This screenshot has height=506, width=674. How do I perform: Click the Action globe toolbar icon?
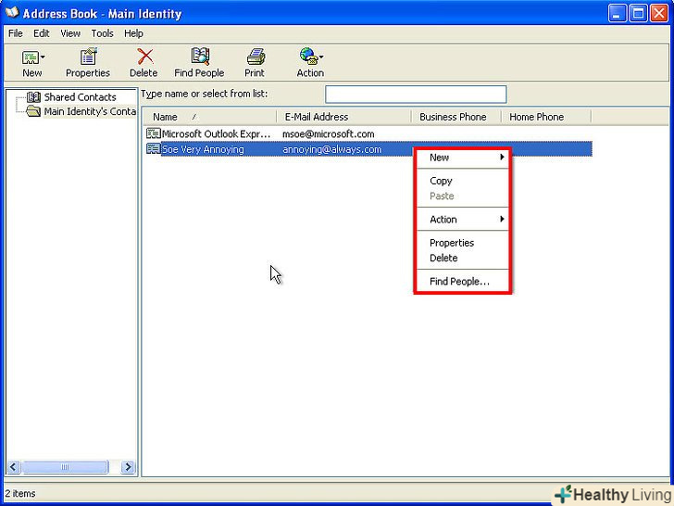point(309,57)
